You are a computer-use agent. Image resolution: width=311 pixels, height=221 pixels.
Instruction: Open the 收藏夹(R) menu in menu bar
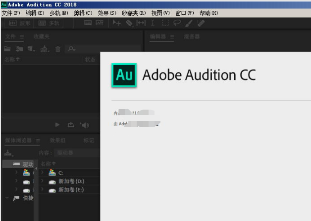pyautogui.click(x=134, y=13)
